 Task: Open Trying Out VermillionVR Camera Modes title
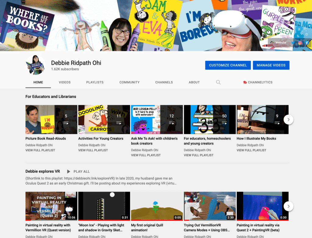click(207, 228)
